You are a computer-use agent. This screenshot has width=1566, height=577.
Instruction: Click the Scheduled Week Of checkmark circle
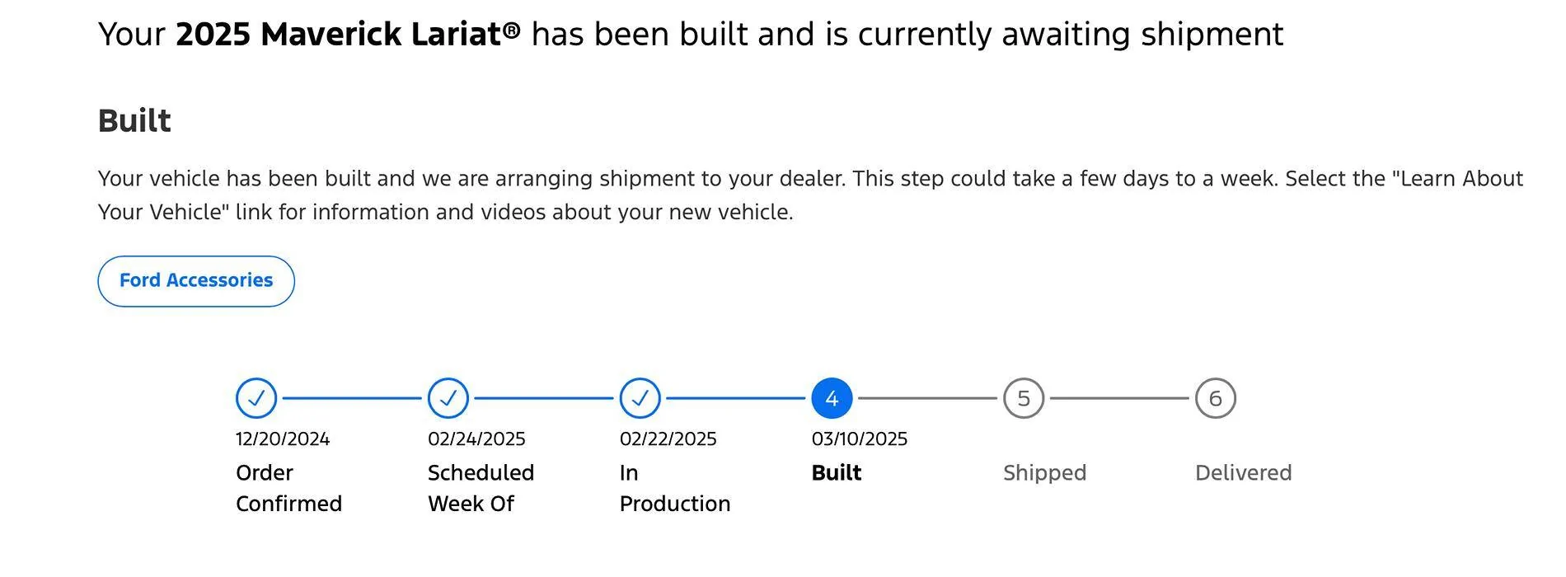(448, 399)
